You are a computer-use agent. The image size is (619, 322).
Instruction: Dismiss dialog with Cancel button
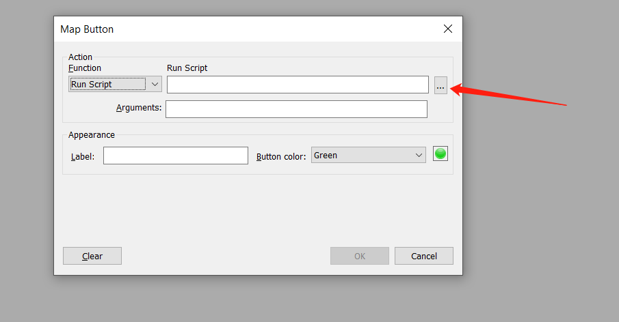pyautogui.click(x=424, y=256)
